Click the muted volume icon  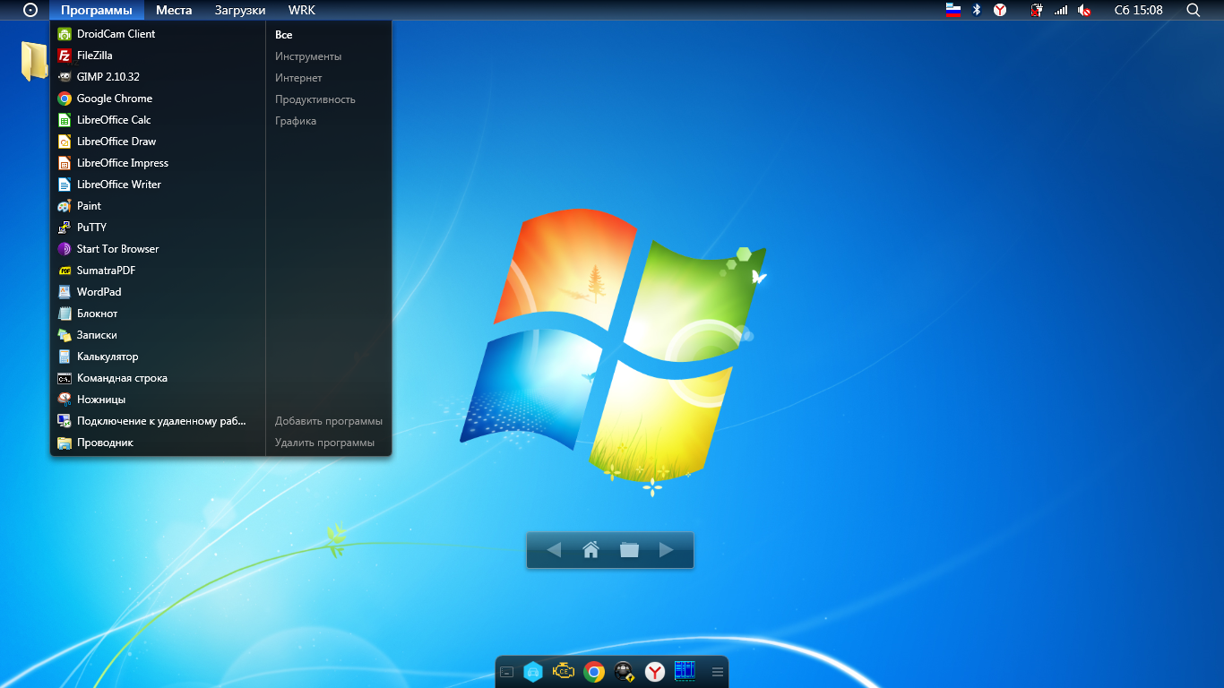[1084, 10]
